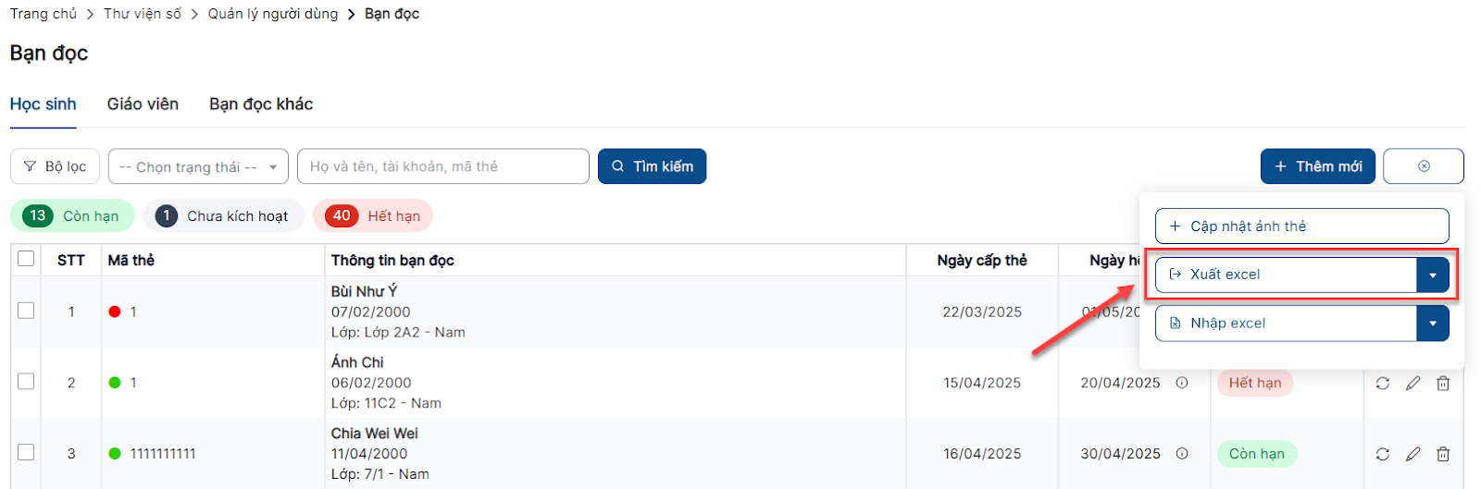
Task: Click the Thêm mới button
Action: pyautogui.click(x=1317, y=166)
